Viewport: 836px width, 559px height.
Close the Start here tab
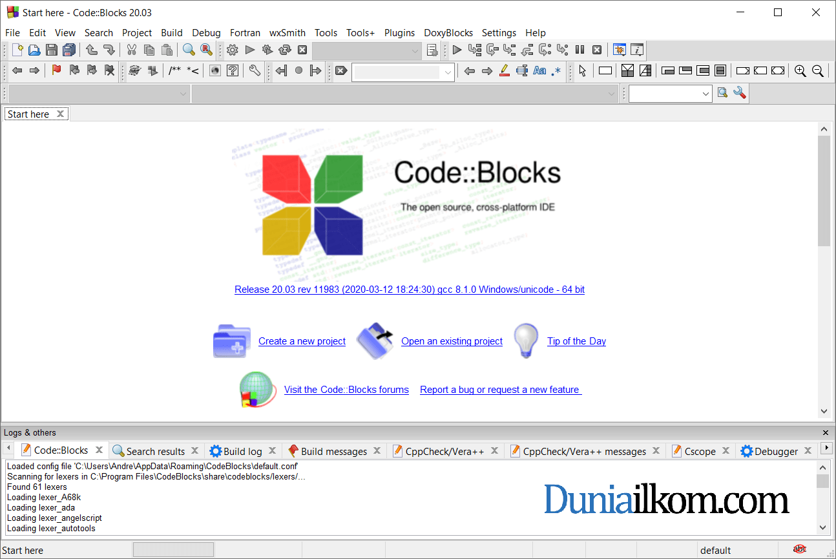(60, 114)
